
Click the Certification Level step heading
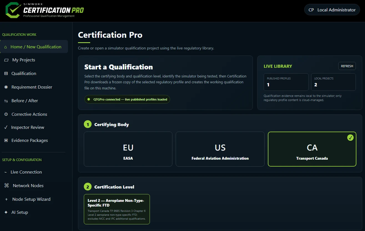click(x=114, y=187)
